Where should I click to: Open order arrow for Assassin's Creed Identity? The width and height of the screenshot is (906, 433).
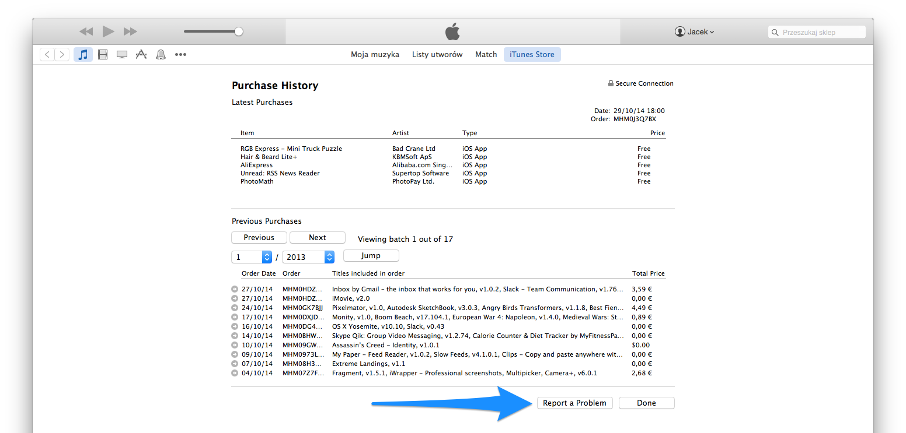[235, 345]
